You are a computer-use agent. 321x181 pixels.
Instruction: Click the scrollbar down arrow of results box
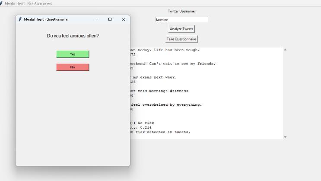tap(285, 137)
